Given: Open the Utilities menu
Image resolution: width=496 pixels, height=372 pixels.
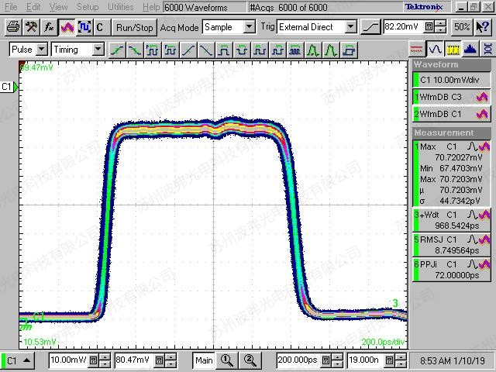Looking at the screenshot, I should pos(120,6).
